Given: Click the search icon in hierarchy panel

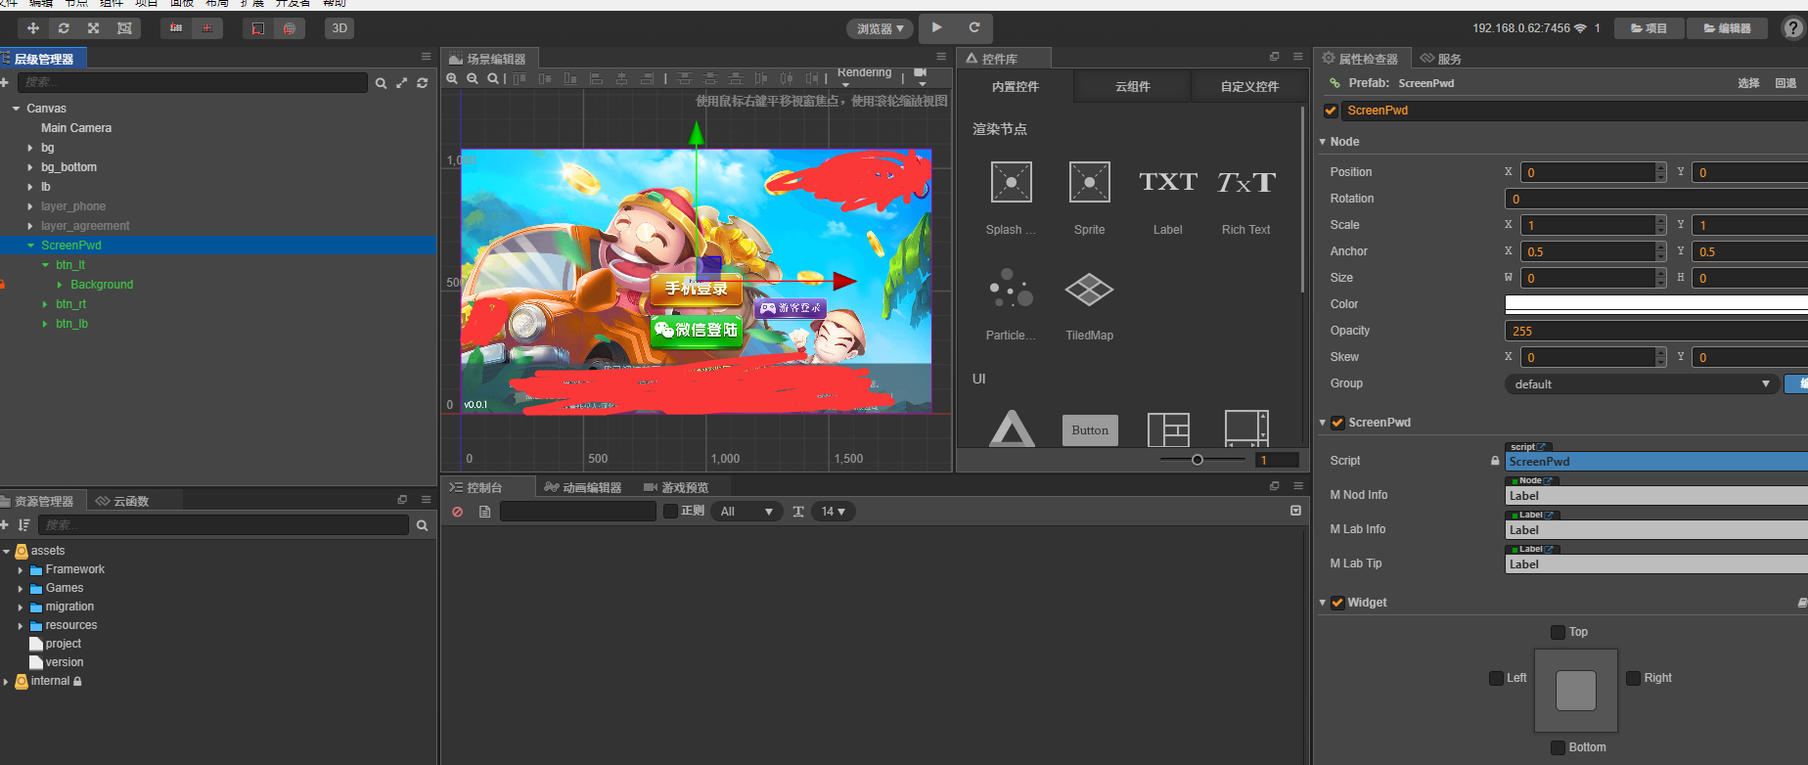Looking at the screenshot, I should click(x=381, y=83).
